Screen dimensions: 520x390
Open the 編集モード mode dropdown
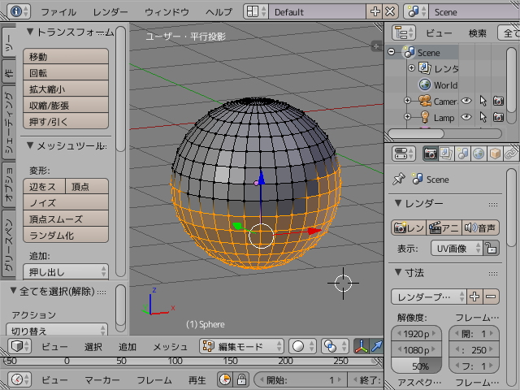pos(242,346)
